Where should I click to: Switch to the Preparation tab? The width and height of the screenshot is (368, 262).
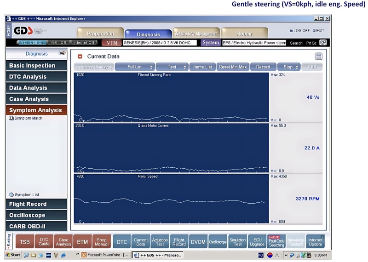coord(100,34)
